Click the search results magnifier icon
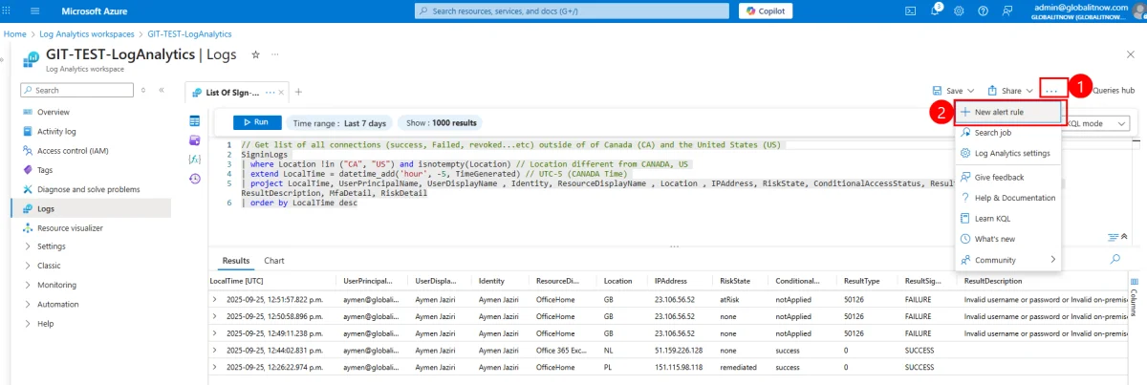 1115,259
